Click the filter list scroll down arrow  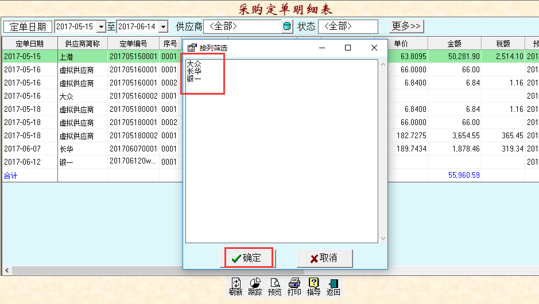click(x=383, y=239)
